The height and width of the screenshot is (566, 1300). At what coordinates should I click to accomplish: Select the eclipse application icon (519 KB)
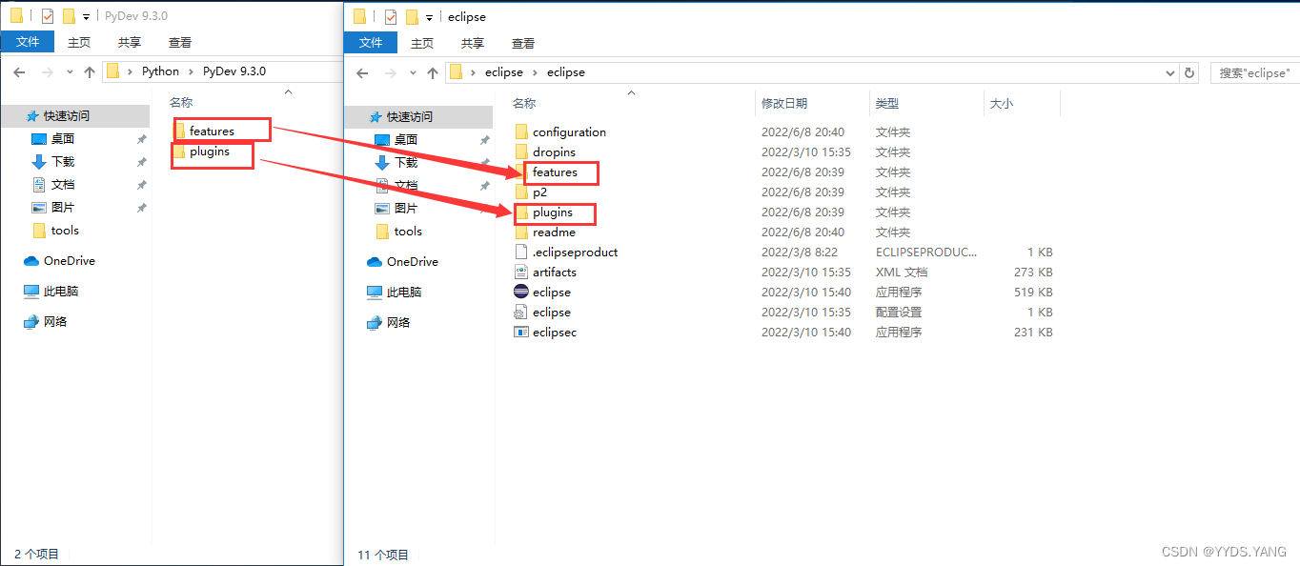pyautogui.click(x=520, y=292)
